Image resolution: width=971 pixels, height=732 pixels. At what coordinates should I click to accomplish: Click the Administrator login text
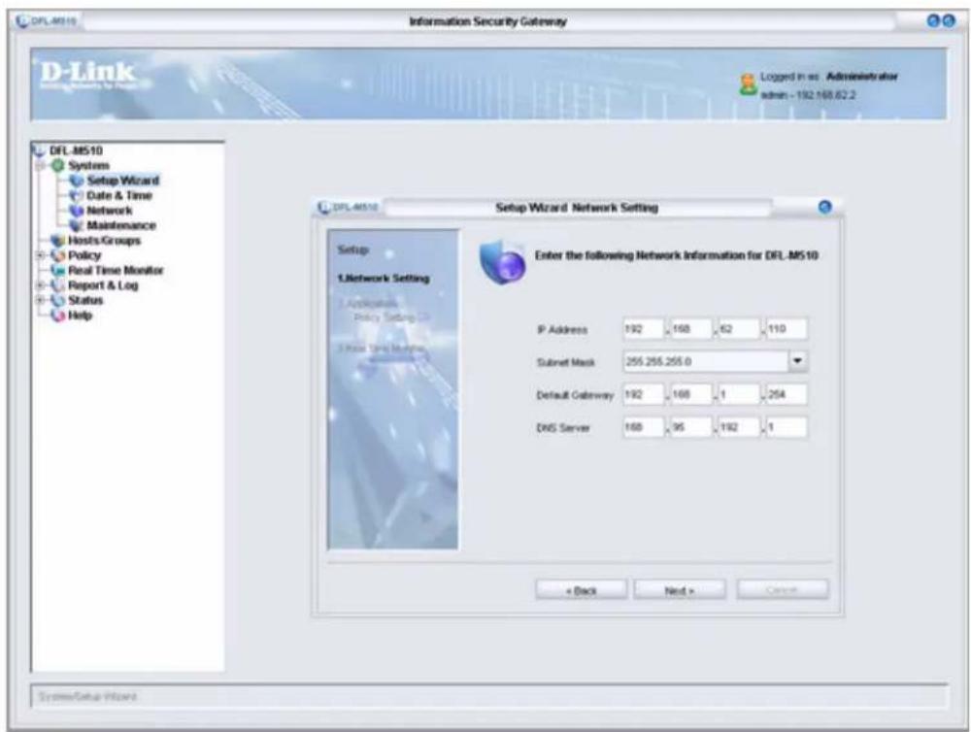[x=862, y=76]
